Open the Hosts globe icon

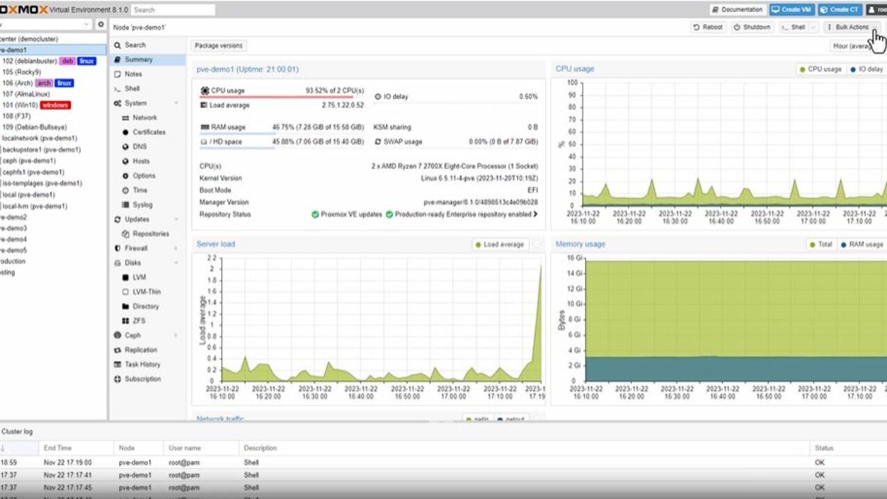point(125,161)
